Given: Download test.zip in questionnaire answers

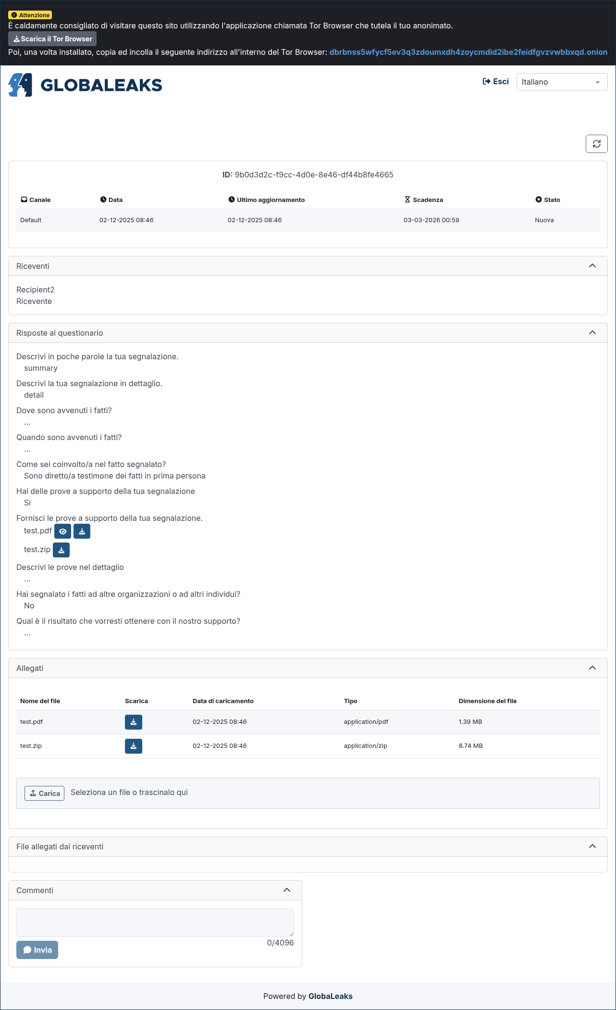Looking at the screenshot, I should click(61, 550).
